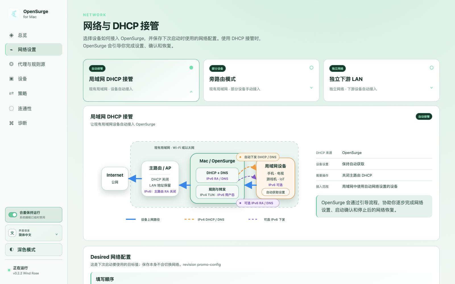Go to 总览 in the sidebar

(34, 35)
